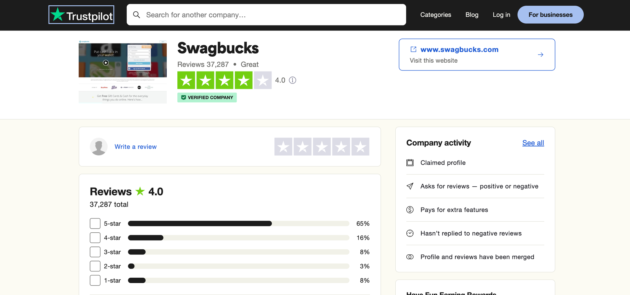Open the Write a review link
This screenshot has width=630, height=295.
pyautogui.click(x=135, y=146)
